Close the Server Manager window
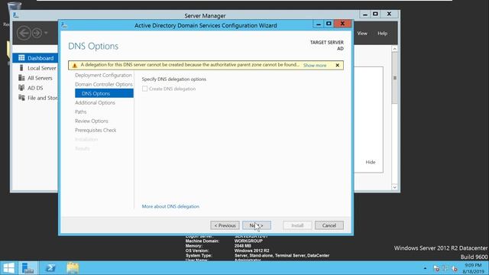The image size is (489, 275). (x=389, y=14)
